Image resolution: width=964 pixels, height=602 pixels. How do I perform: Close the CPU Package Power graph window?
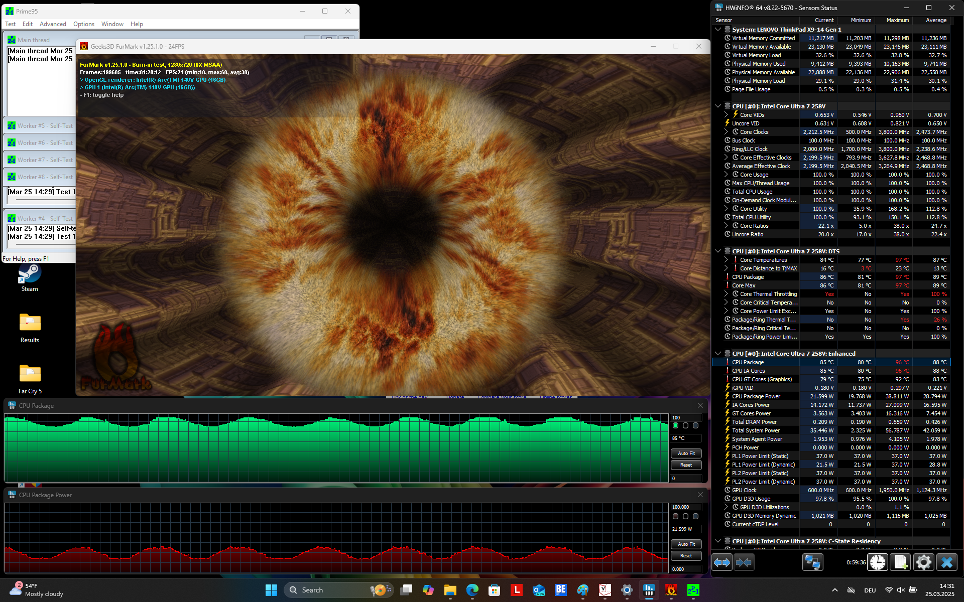click(700, 495)
